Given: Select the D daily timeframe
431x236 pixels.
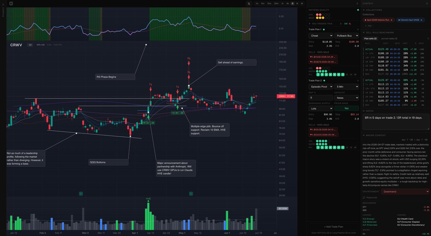Looking at the screenshot, I should pos(292,4).
